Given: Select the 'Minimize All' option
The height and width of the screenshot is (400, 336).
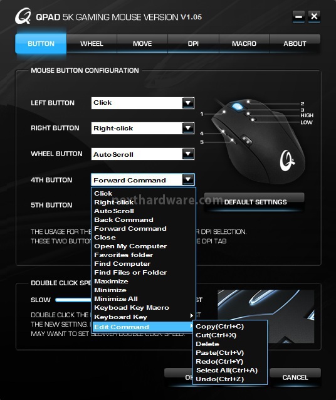Looking at the screenshot, I should click(x=144, y=298).
